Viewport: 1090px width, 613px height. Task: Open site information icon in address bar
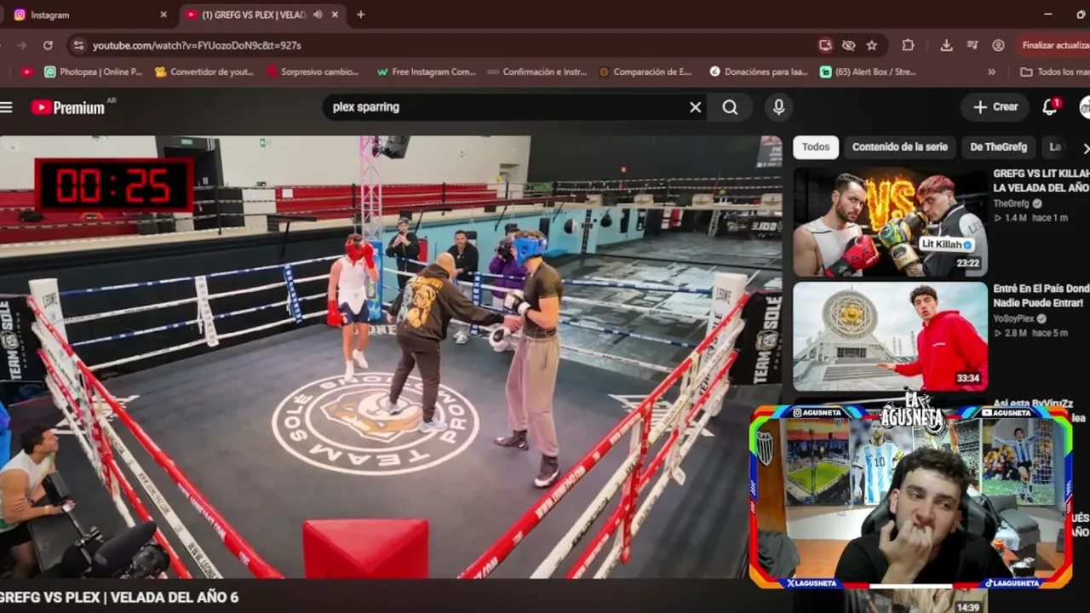(78, 45)
